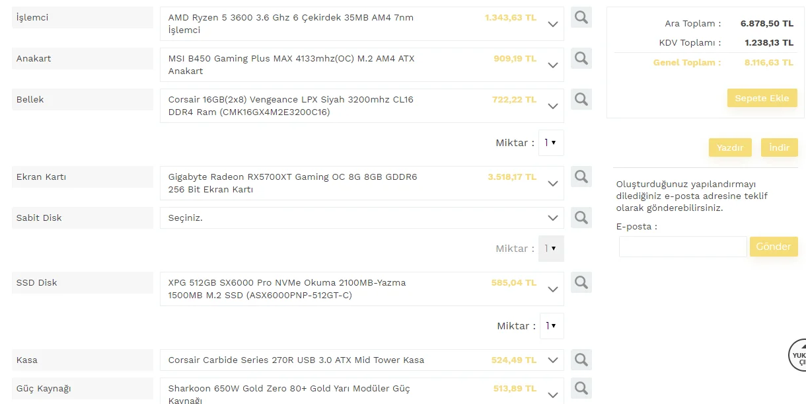The image size is (806, 404).
Task: Change Miktar quantity under SSD Disk
Action: [x=550, y=326]
